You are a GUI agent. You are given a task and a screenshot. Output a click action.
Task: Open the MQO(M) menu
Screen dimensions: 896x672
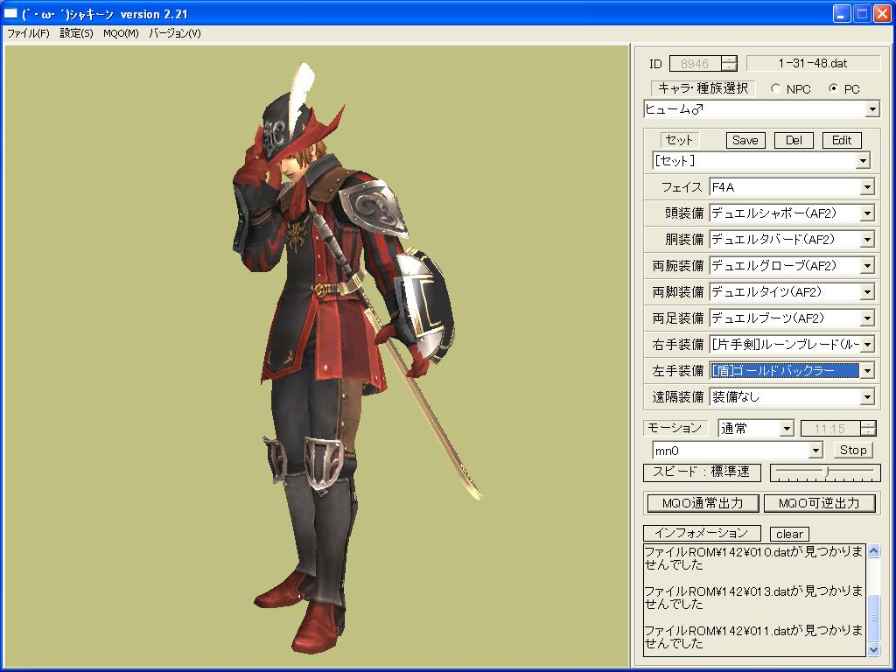click(x=121, y=33)
